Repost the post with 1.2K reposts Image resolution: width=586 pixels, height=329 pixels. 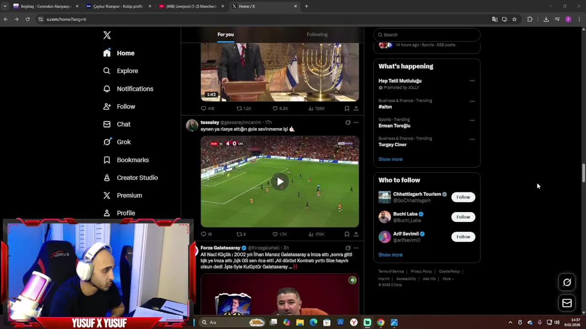(x=244, y=108)
